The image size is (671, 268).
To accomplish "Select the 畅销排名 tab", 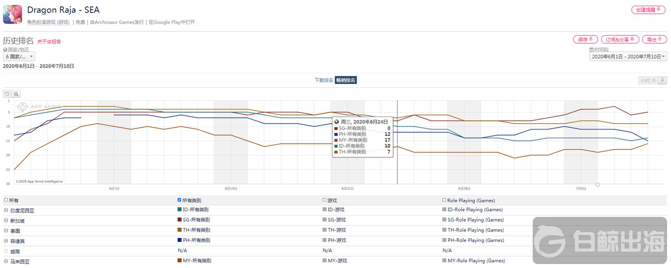I will [x=346, y=80].
